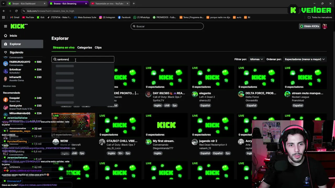The width and height of the screenshot is (335, 188).
Task: Click Jay_El_Loco channel avatar
Action: coord(102,142)
